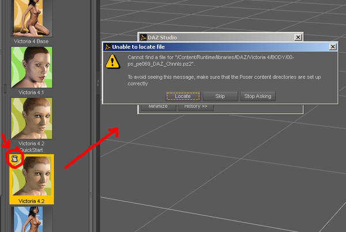Image resolution: width=346 pixels, height=232 pixels.
Task: Click the DAZ logo icon in the Unable to locate file title bar
Action: tap(108, 47)
